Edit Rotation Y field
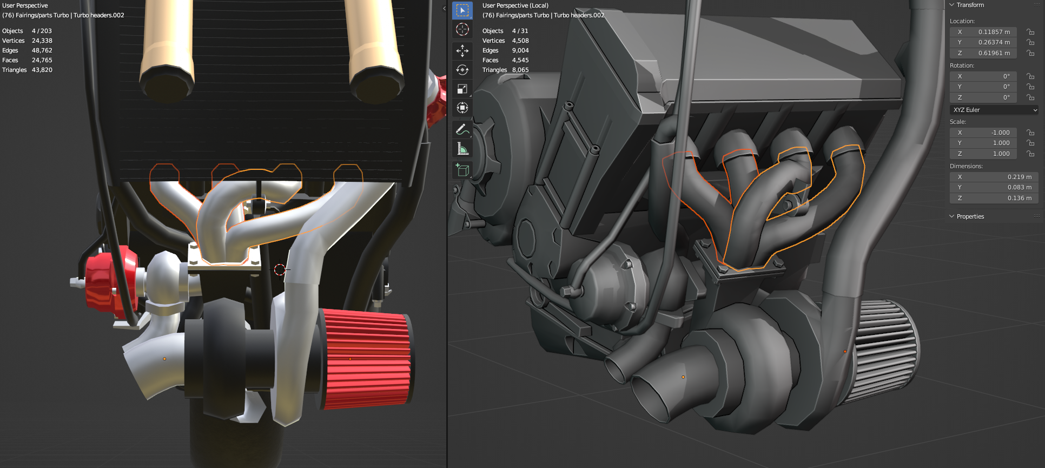This screenshot has height=468, width=1045. coord(983,87)
